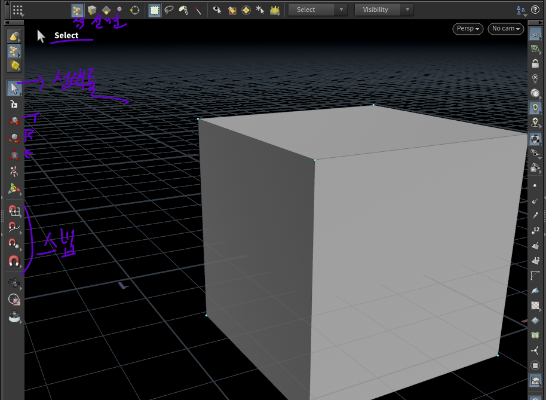Image resolution: width=546 pixels, height=400 pixels.
Task: Toggle Display Point Numbers icon
Action: 535,230
